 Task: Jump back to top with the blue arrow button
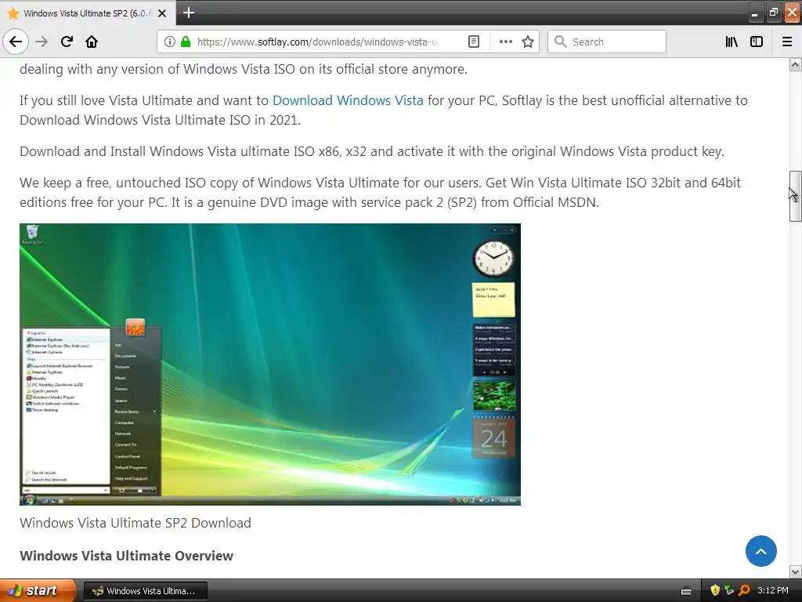[760, 551]
